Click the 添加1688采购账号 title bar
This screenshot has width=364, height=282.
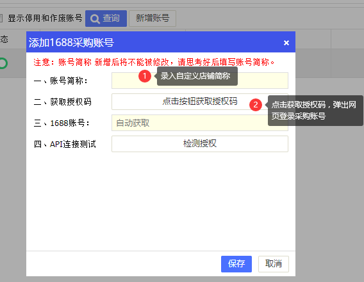(x=161, y=42)
